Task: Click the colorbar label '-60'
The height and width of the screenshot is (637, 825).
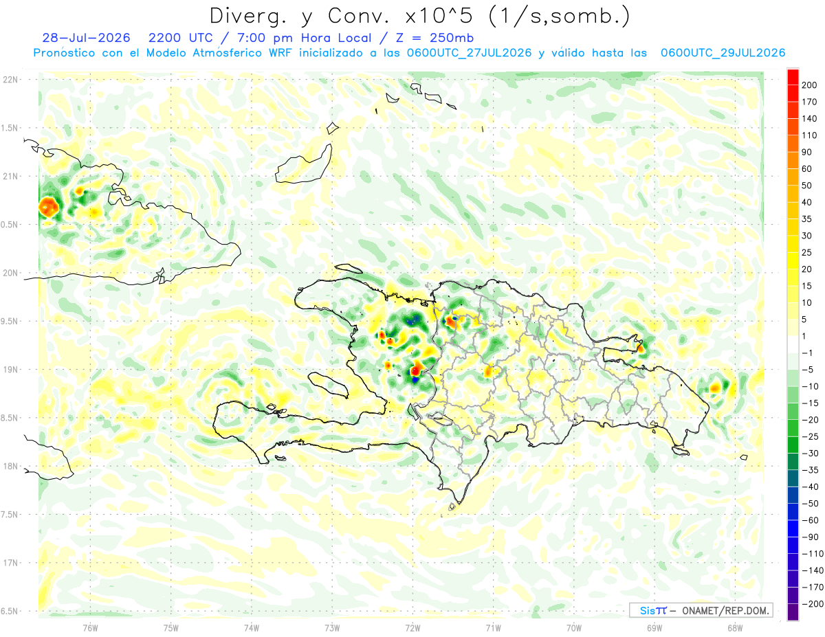Action: point(809,520)
